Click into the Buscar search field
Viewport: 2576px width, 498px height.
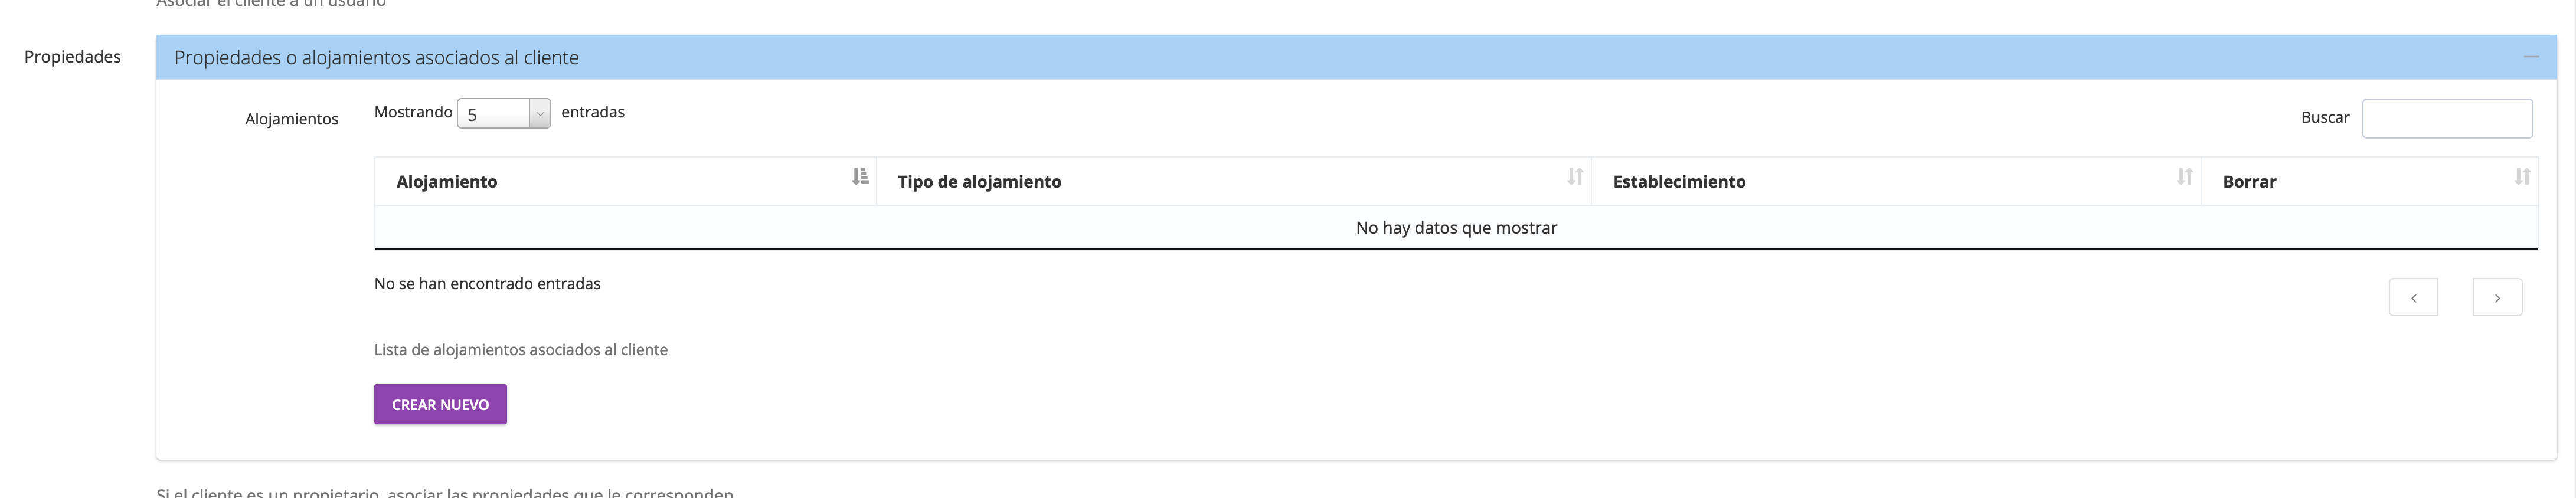[x=2446, y=118]
